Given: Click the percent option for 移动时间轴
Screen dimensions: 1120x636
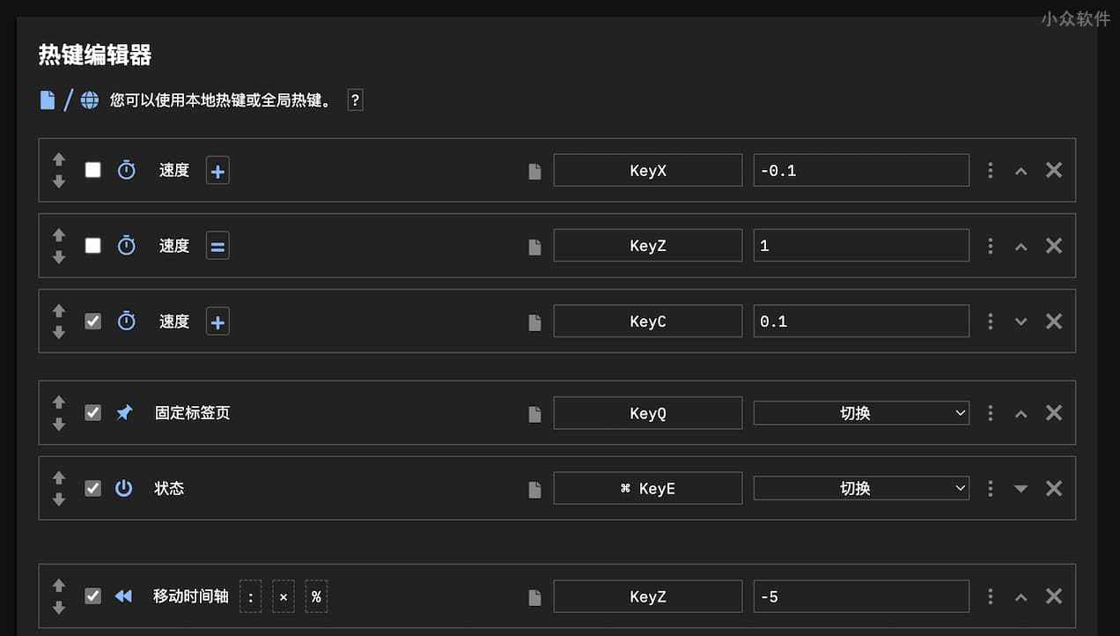Looking at the screenshot, I should click(x=316, y=596).
